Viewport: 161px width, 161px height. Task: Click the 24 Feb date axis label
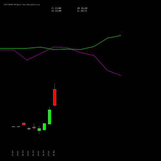(33, 153)
